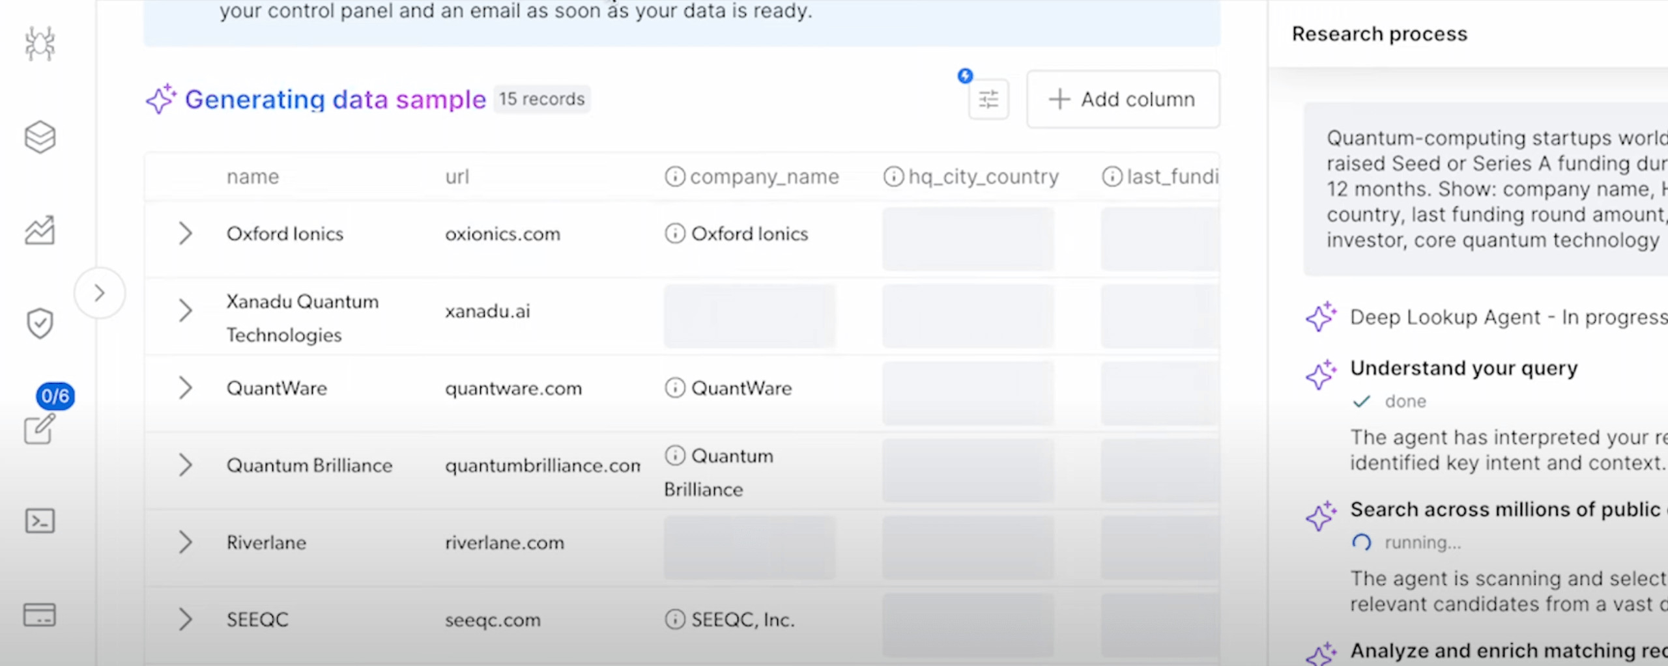Click the Add column button
Screen dimensions: 1668x666
pos(1123,99)
